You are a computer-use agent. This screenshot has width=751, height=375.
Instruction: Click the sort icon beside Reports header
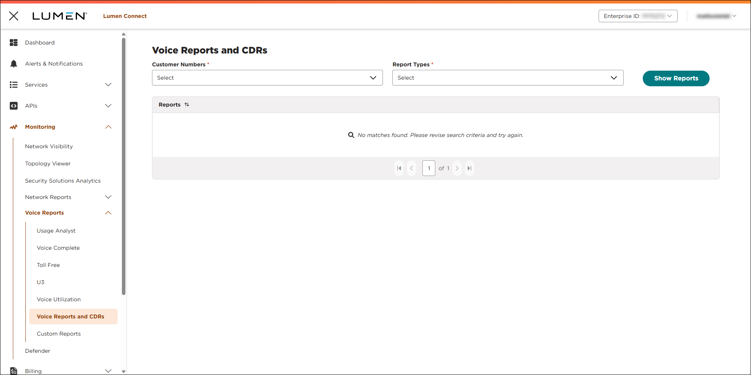[x=187, y=104]
